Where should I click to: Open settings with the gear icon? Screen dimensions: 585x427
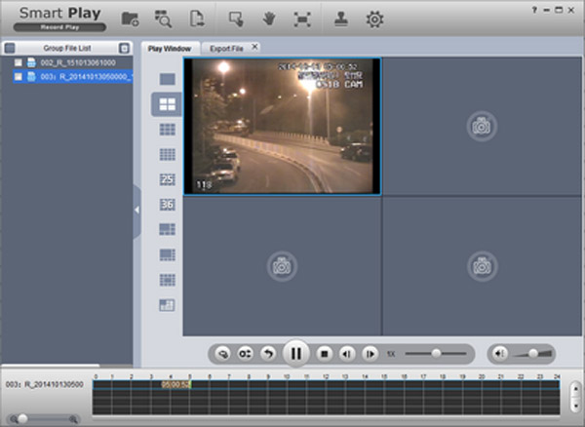tap(374, 19)
